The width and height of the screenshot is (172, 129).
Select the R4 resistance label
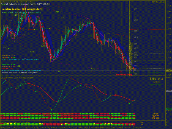tap(136, 31)
